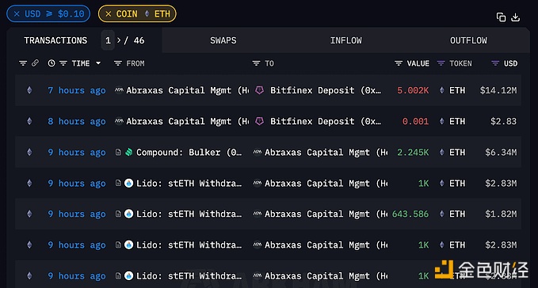This screenshot has height=288, width=538.
Task: Open the TOKEN column filter
Action: click(441, 63)
